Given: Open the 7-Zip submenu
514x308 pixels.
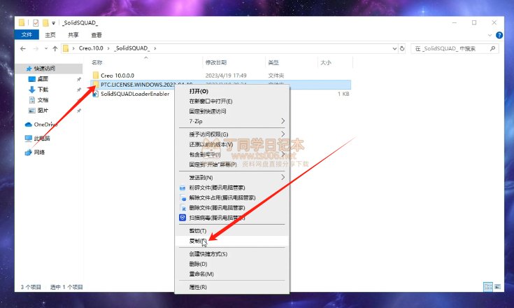Looking at the screenshot, I should click(x=232, y=121).
